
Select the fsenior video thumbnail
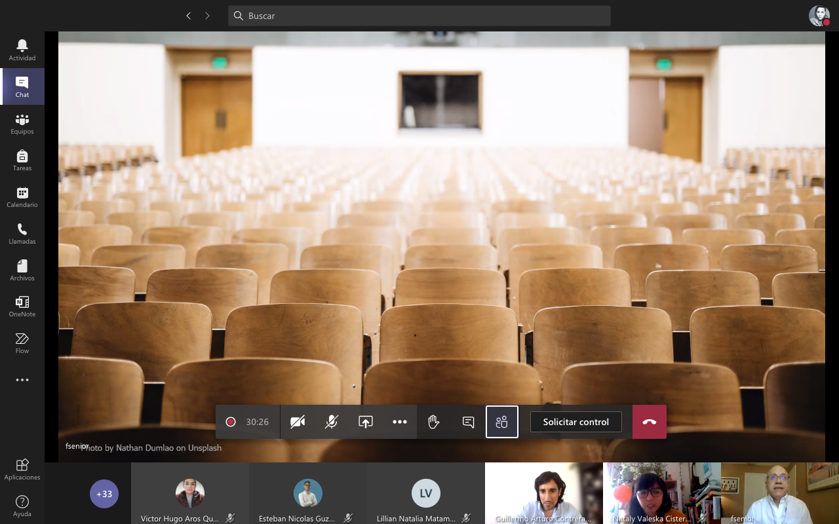[780, 493]
